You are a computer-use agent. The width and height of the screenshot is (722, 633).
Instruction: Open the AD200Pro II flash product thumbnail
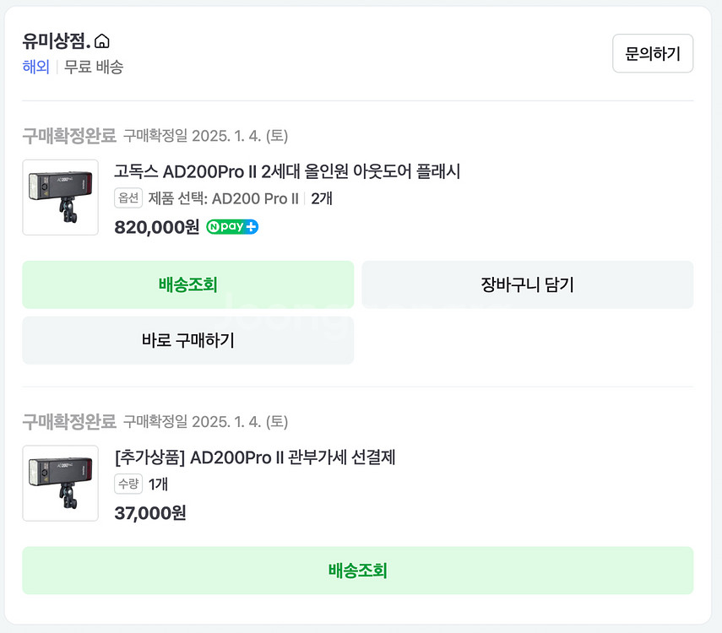pos(60,197)
